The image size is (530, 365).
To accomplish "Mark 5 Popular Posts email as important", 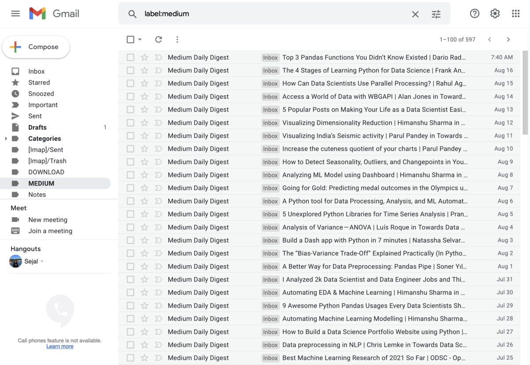I will coord(158,109).
